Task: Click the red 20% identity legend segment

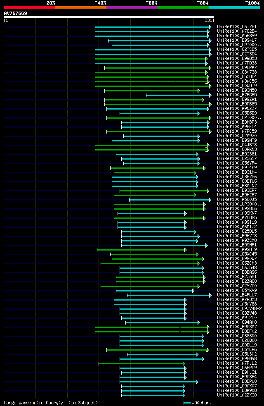Action: [x=30, y=7]
